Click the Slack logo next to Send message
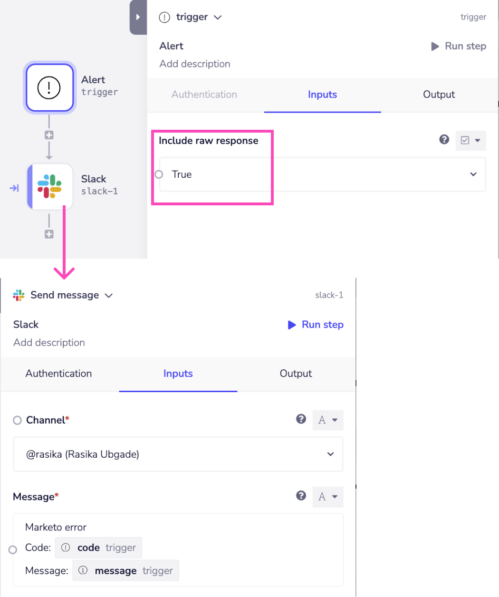The width and height of the screenshot is (499, 597). 18,295
